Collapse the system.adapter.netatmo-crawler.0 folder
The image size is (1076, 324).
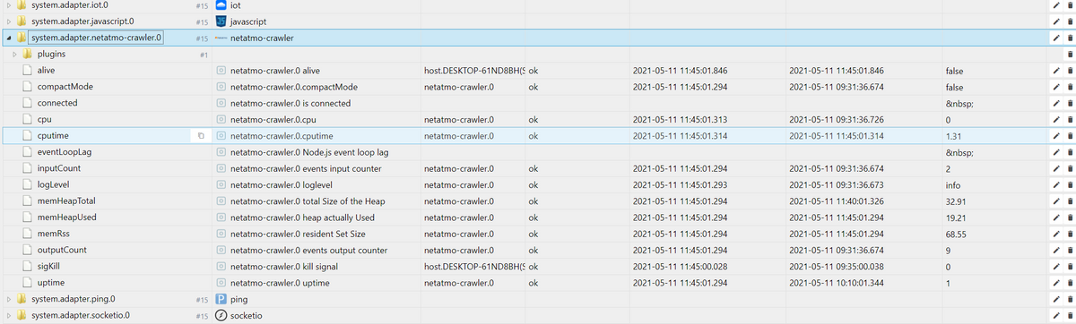pyautogui.click(x=8, y=38)
